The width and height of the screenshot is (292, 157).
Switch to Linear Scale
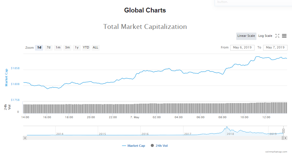(246, 36)
